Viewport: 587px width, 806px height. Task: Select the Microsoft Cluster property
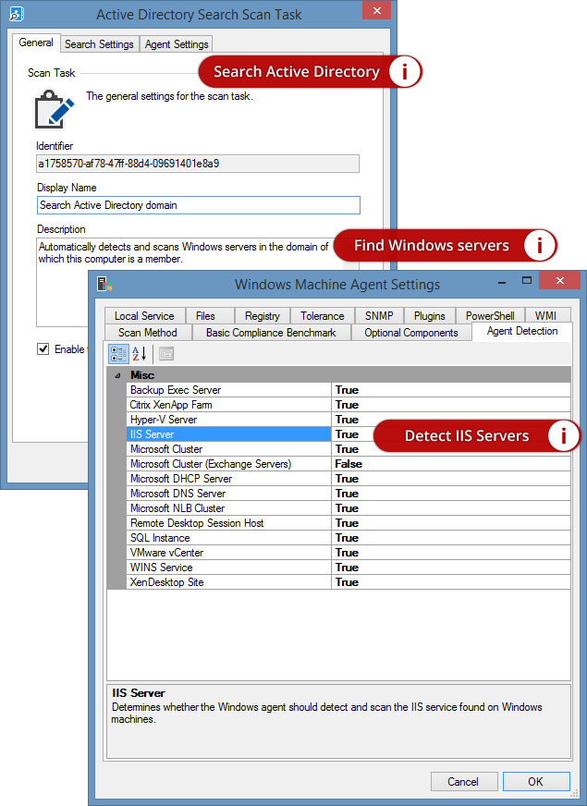point(228,449)
